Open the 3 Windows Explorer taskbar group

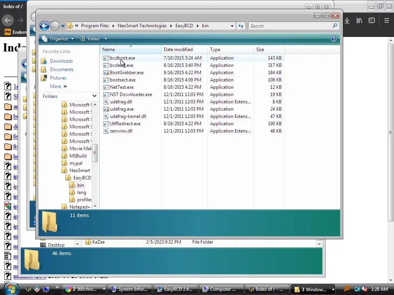[313, 289]
